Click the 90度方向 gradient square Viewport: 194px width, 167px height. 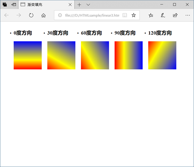click(x=129, y=55)
